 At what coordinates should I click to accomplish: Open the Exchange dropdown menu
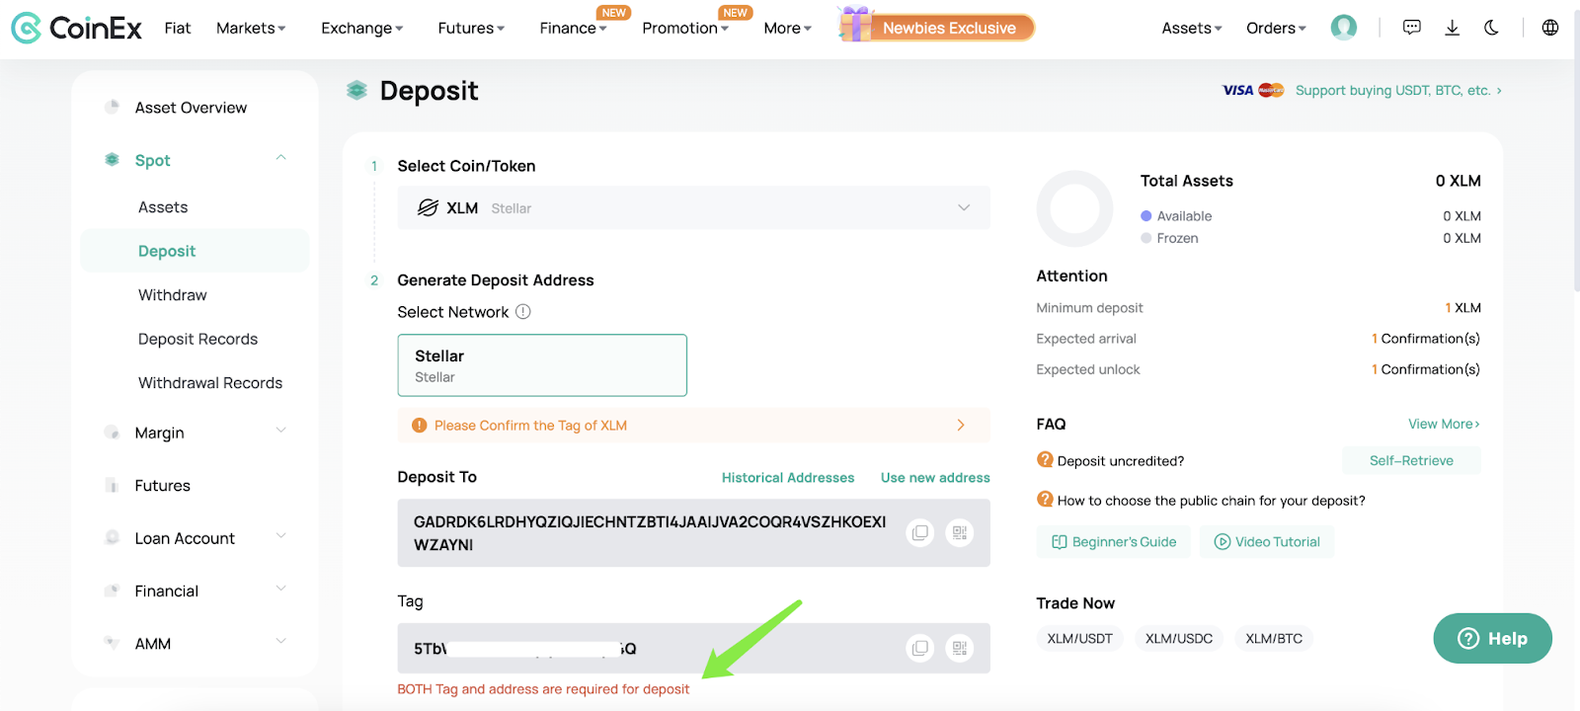tap(361, 28)
